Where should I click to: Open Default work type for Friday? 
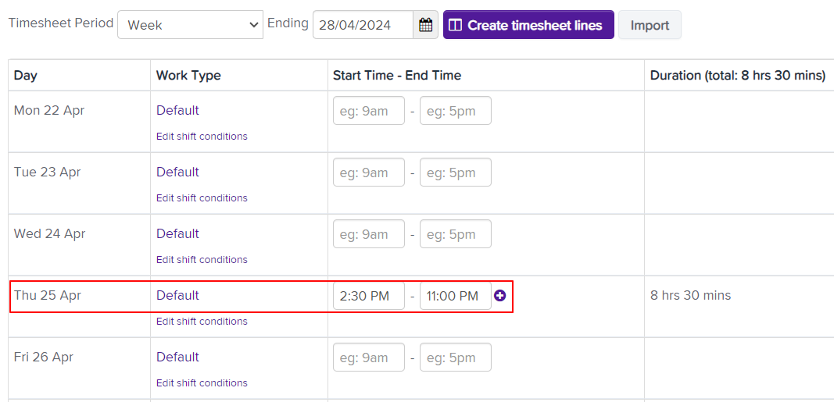(177, 358)
